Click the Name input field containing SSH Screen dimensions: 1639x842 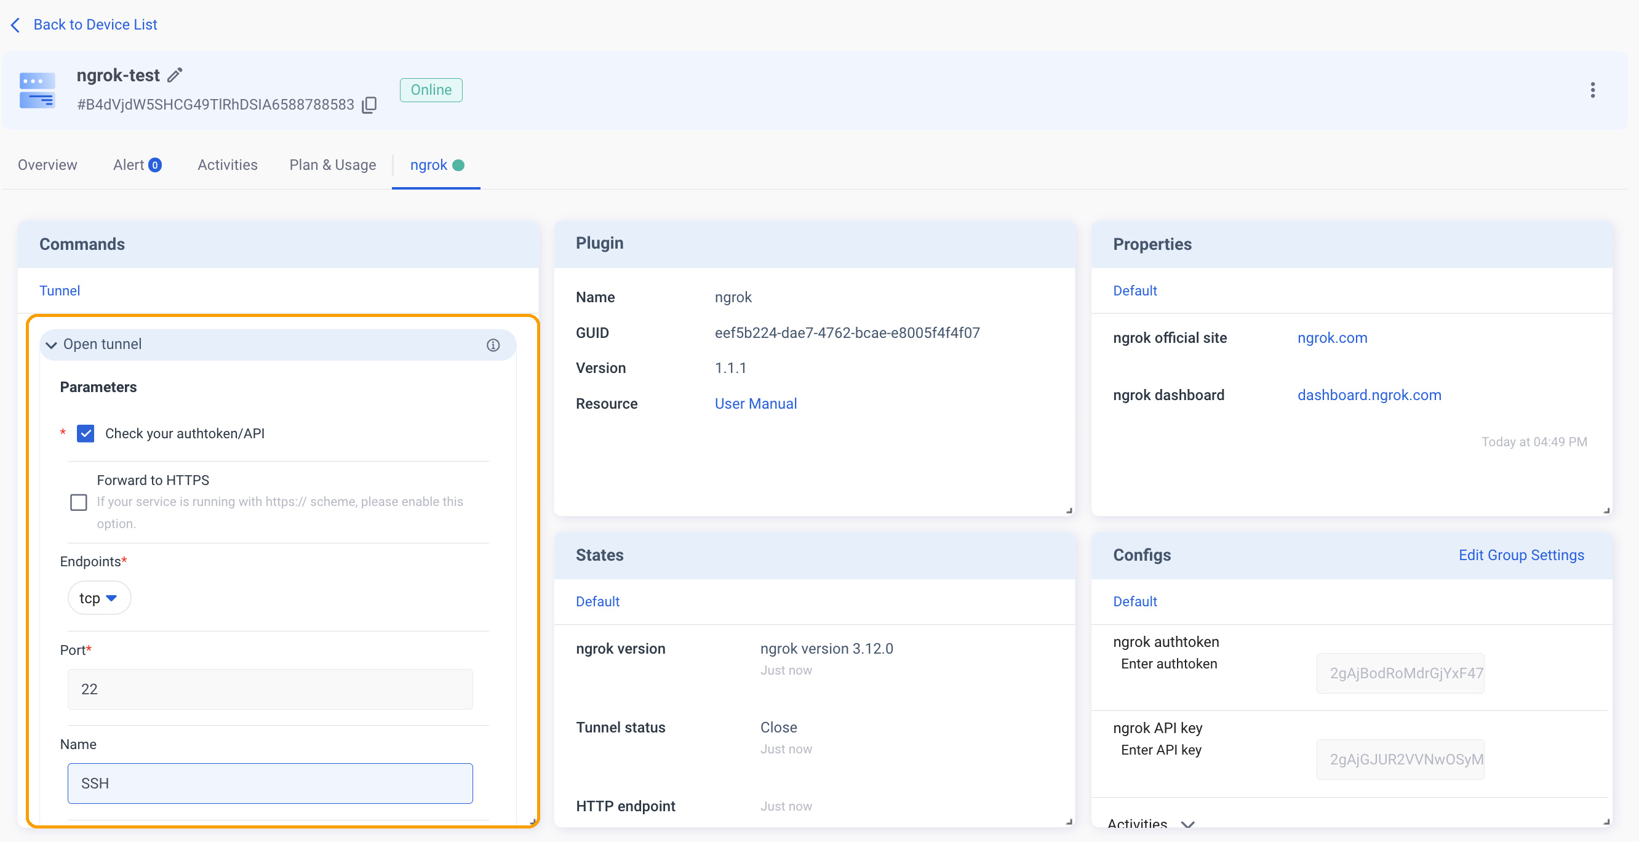(x=269, y=784)
